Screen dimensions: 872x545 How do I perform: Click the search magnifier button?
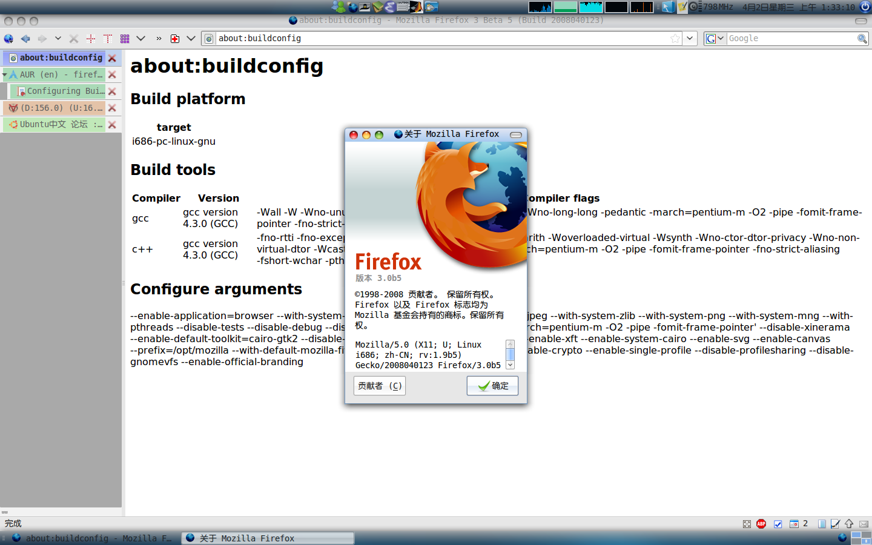coord(862,39)
